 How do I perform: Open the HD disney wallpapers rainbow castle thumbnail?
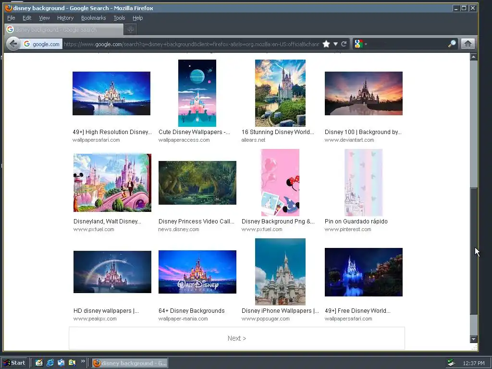click(x=112, y=272)
